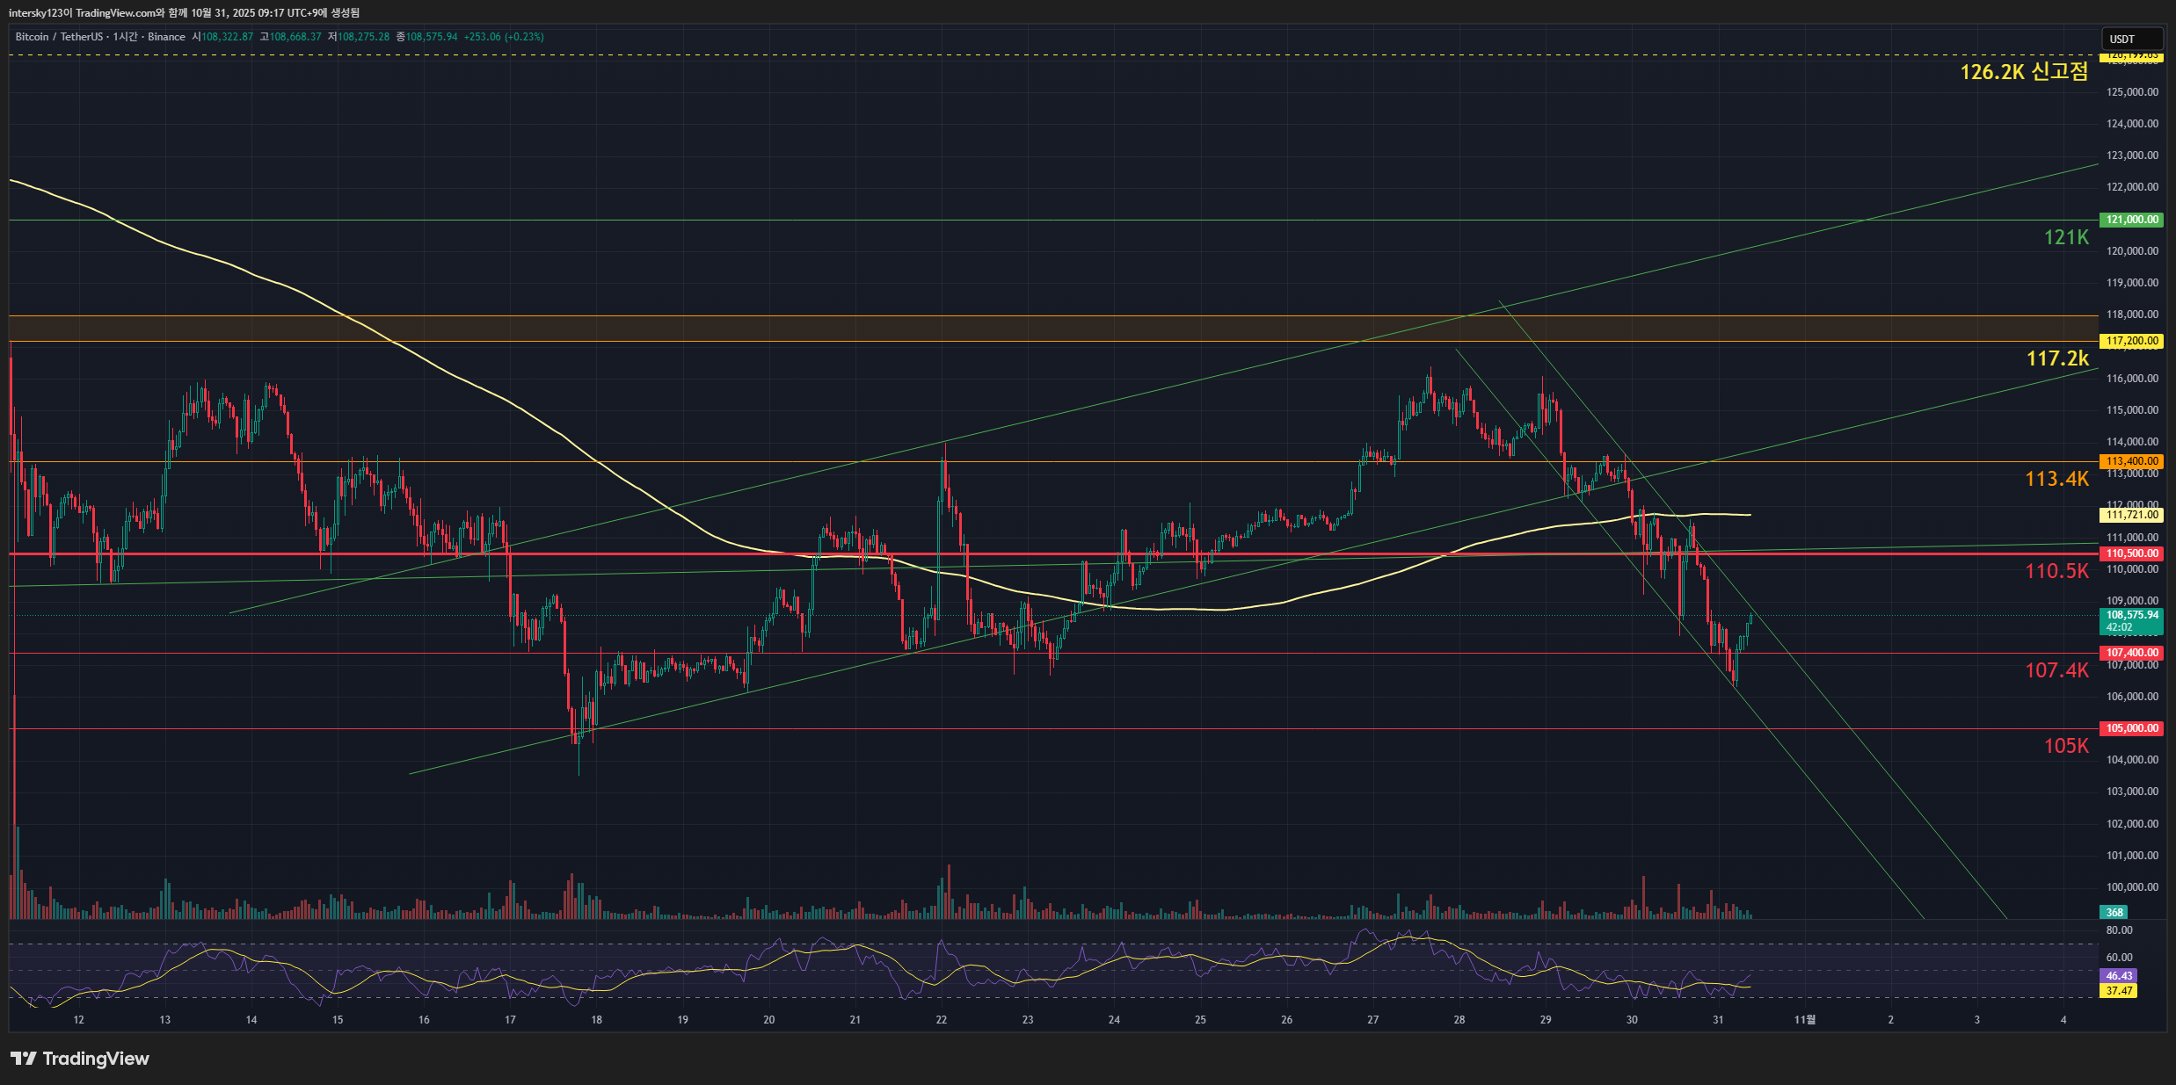Click the 11월 date label on time axis
Image resolution: width=2176 pixels, height=1085 pixels.
1804,1020
